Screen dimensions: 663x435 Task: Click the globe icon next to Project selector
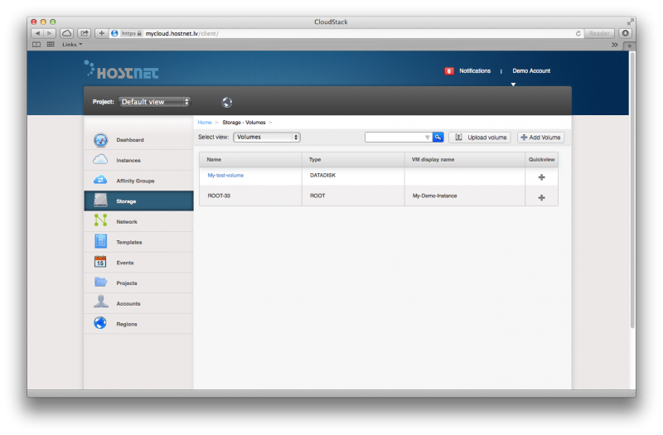coord(227,102)
